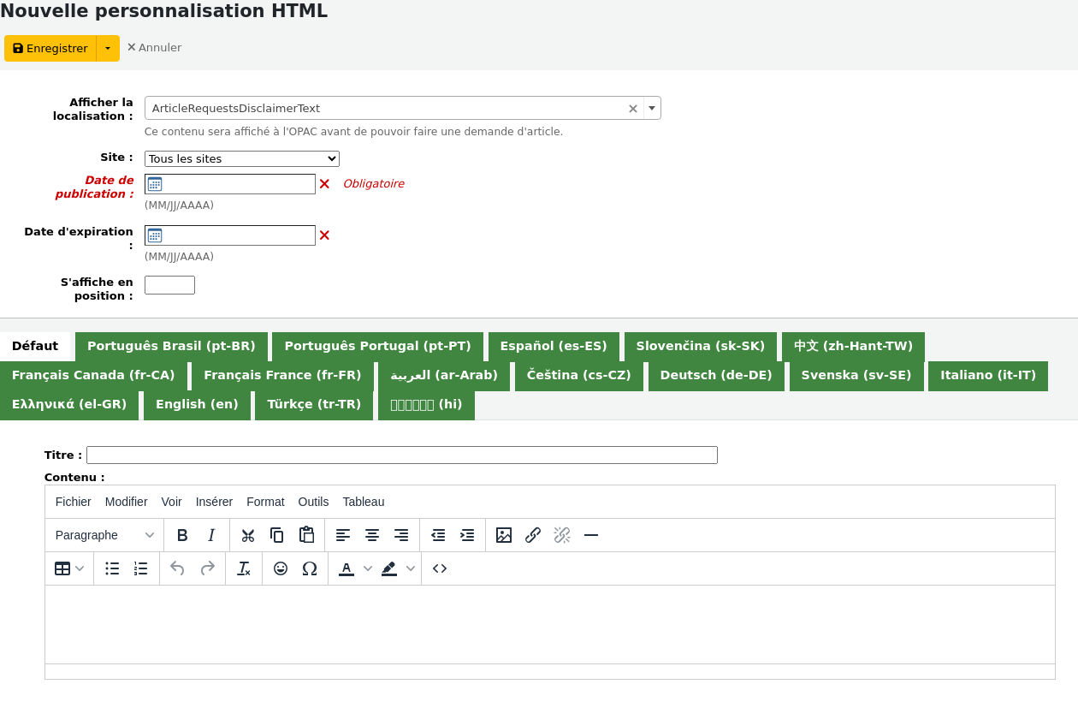Open source code view icon
The width and height of the screenshot is (1078, 714).
point(440,568)
